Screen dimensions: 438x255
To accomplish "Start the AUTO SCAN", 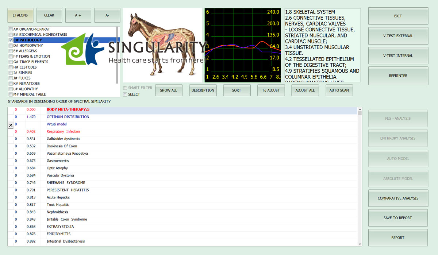I will [339, 90].
